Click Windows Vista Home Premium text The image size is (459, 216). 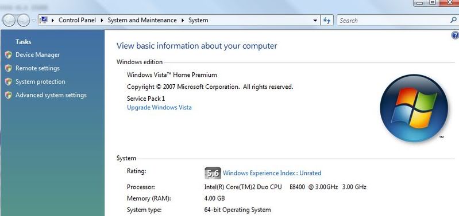(x=172, y=74)
